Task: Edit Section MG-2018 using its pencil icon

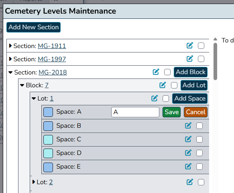Action: pos(156,72)
